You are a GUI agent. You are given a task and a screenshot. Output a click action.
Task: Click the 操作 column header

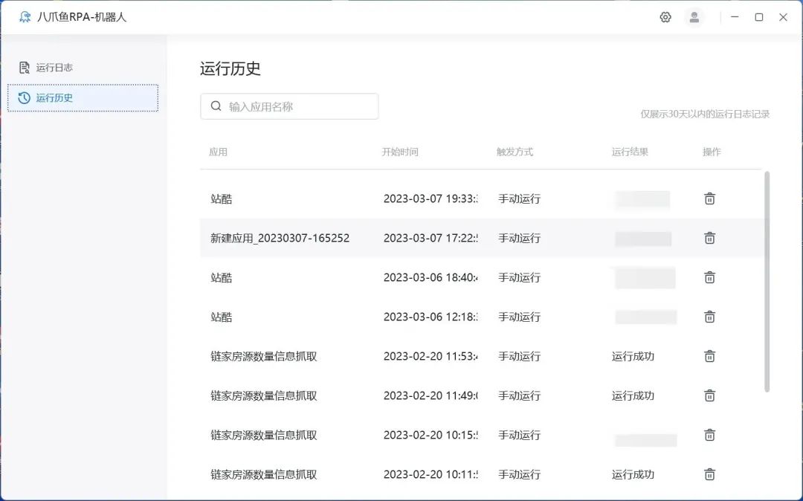point(712,152)
